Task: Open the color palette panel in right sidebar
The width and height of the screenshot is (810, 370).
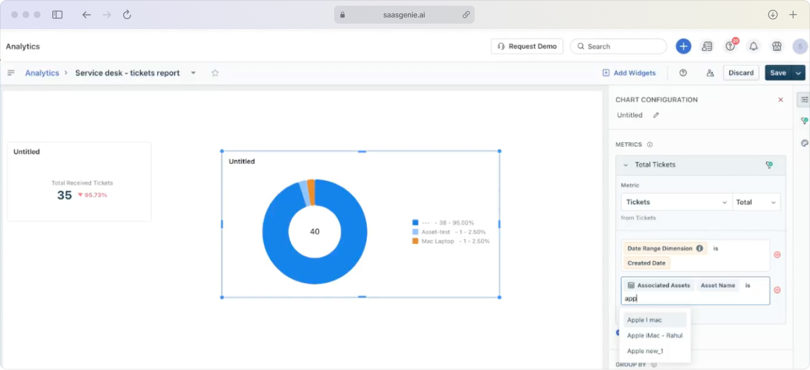Action: (804, 143)
